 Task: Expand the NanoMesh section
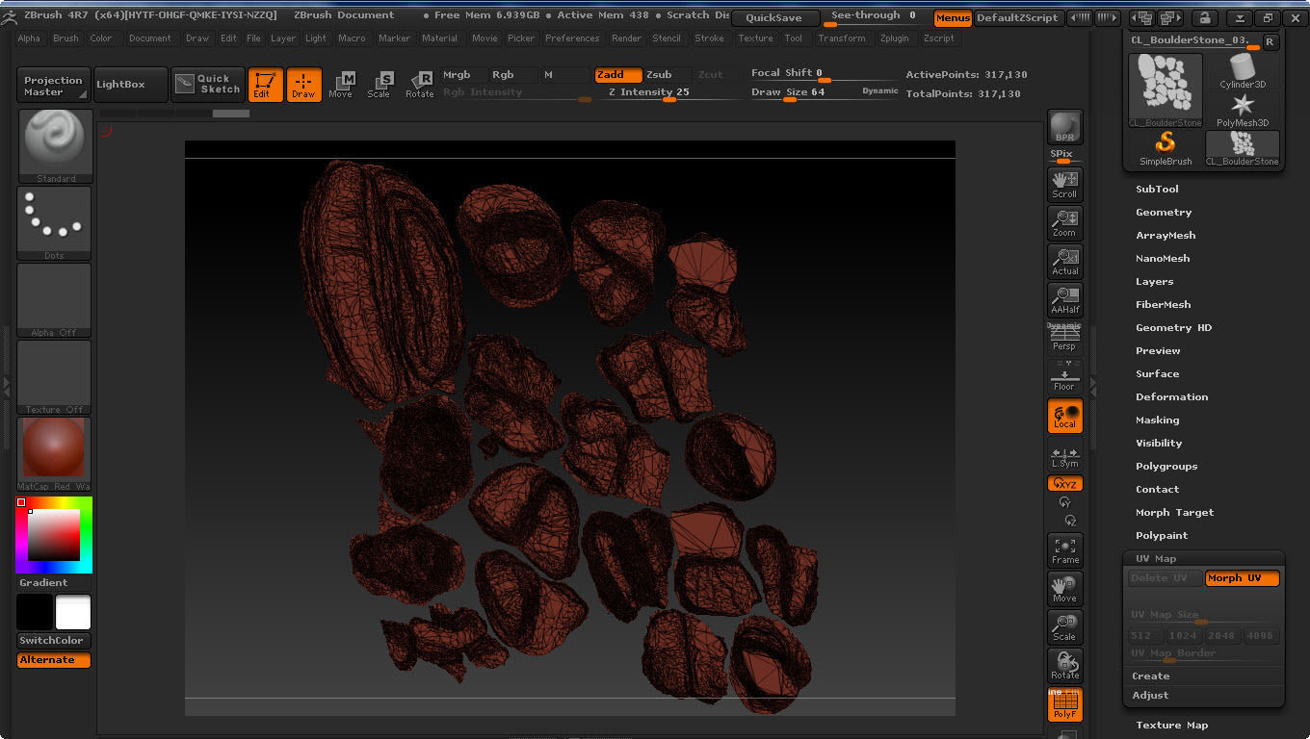point(1163,259)
